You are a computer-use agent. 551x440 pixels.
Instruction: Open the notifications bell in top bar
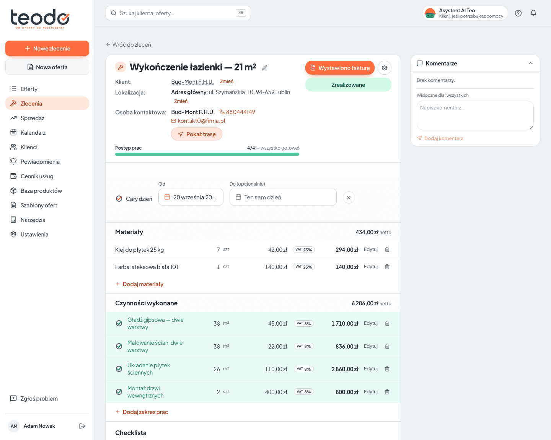533,13
